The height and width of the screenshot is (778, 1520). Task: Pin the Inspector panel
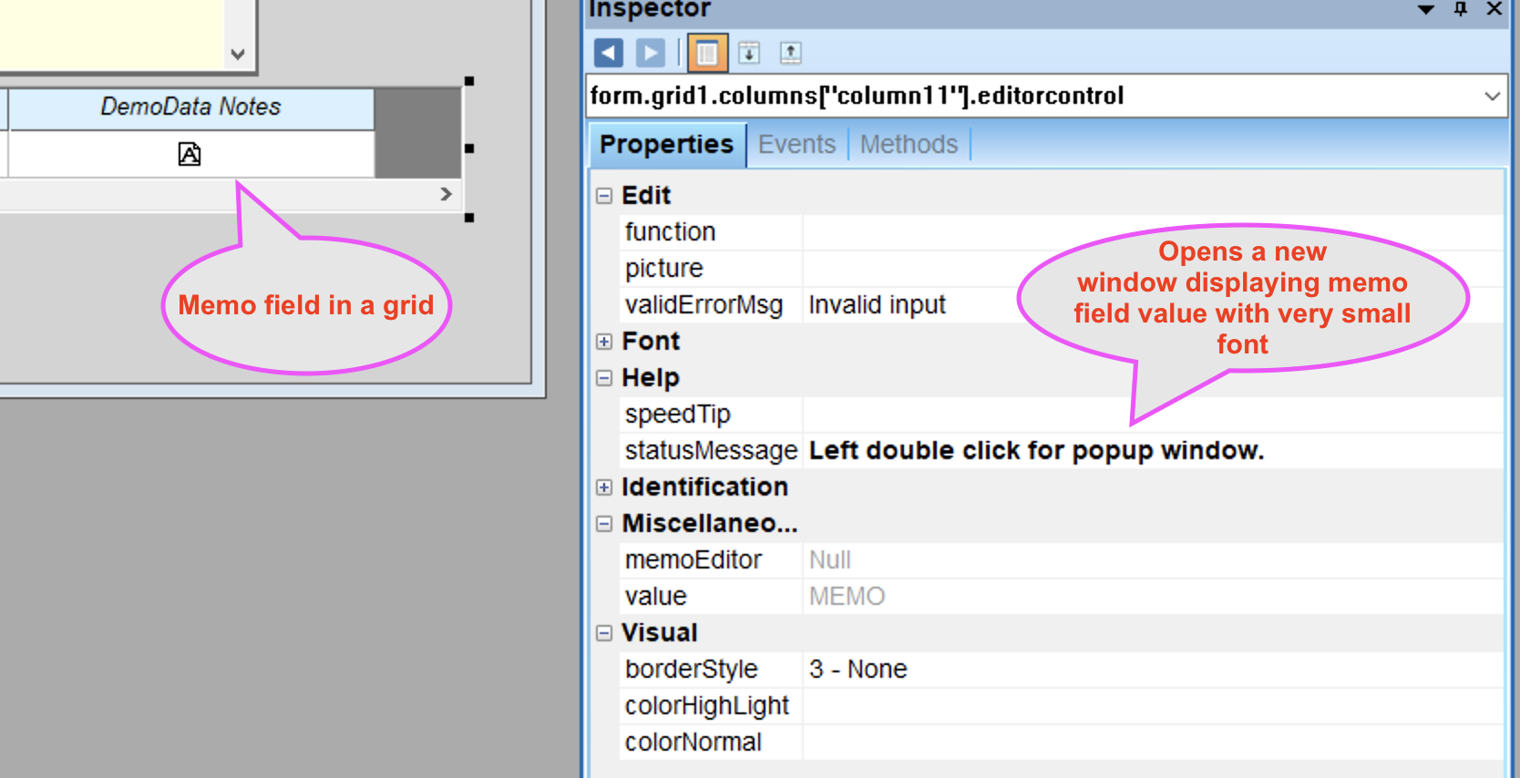(x=1461, y=9)
